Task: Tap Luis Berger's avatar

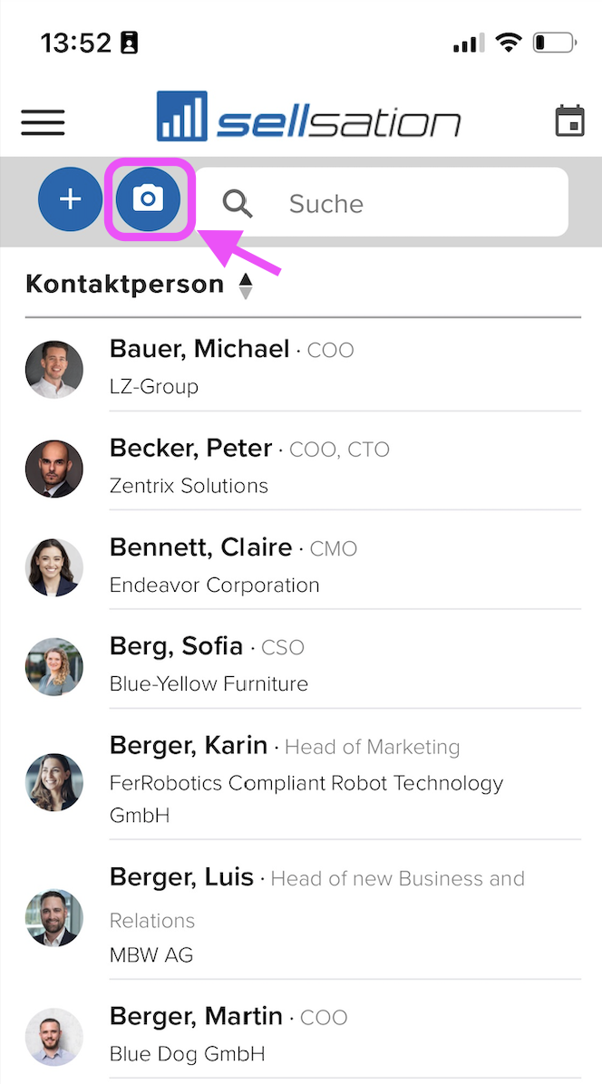Action: point(53,917)
